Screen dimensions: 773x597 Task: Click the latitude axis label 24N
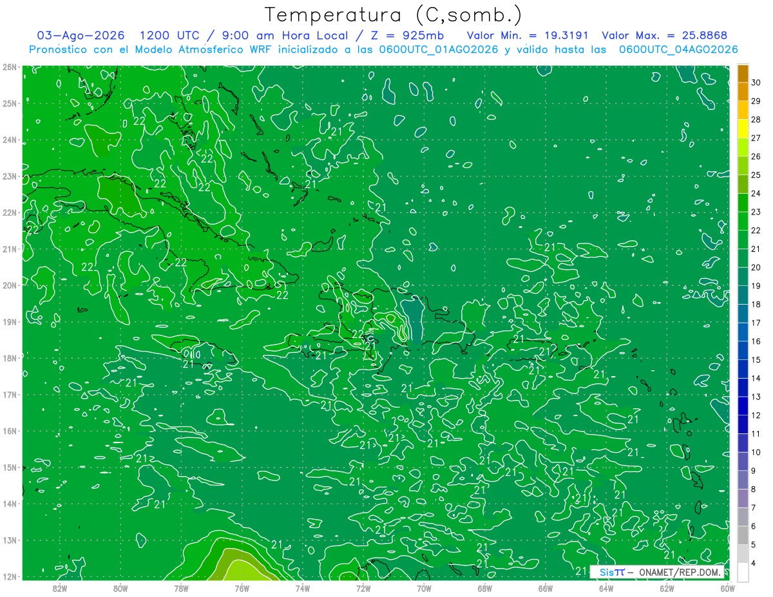pos(10,140)
